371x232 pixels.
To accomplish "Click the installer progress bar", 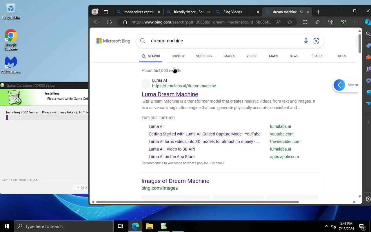I will 47,117.
